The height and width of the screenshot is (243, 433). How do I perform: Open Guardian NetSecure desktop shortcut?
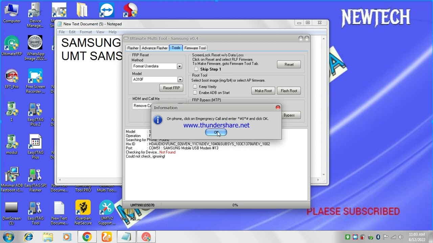click(83, 213)
